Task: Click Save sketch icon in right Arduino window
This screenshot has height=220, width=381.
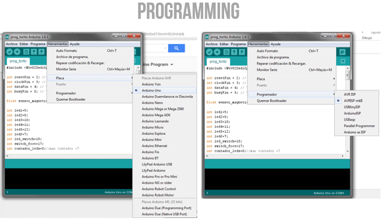Action: point(241,52)
